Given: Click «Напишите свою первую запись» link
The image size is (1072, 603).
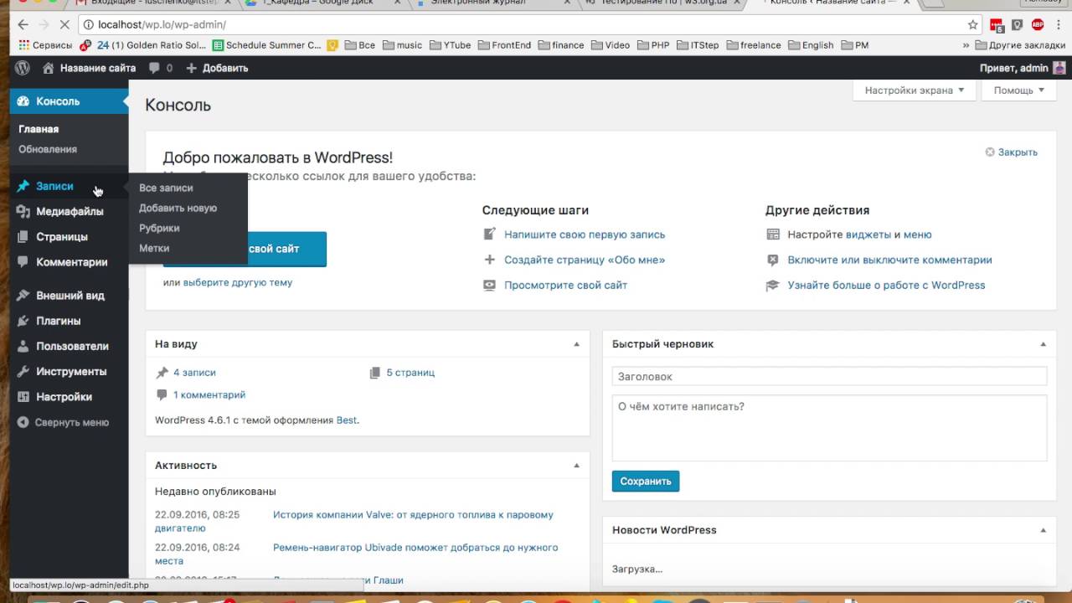Looking at the screenshot, I should [x=585, y=235].
